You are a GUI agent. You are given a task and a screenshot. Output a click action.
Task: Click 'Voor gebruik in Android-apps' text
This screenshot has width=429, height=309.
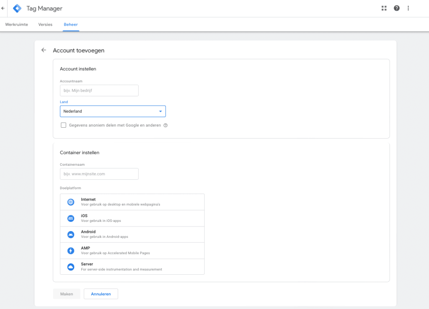click(x=104, y=237)
